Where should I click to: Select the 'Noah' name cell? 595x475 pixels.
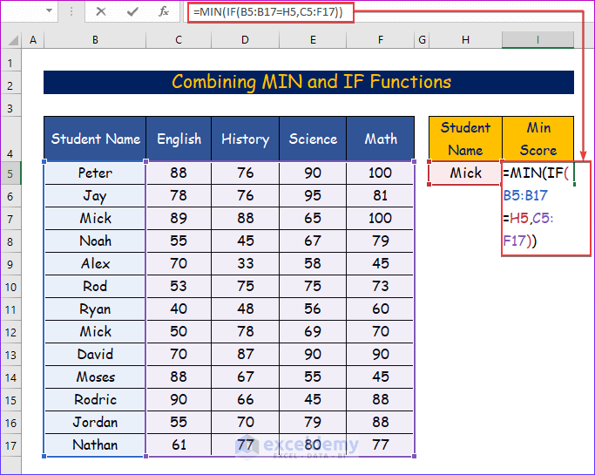coord(95,241)
